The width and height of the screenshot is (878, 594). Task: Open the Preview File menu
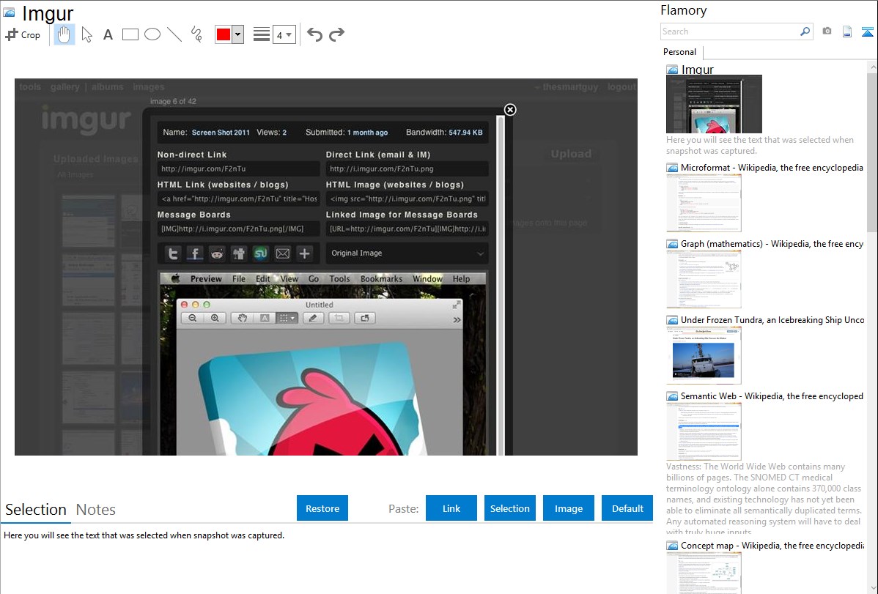[x=238, y=279]
